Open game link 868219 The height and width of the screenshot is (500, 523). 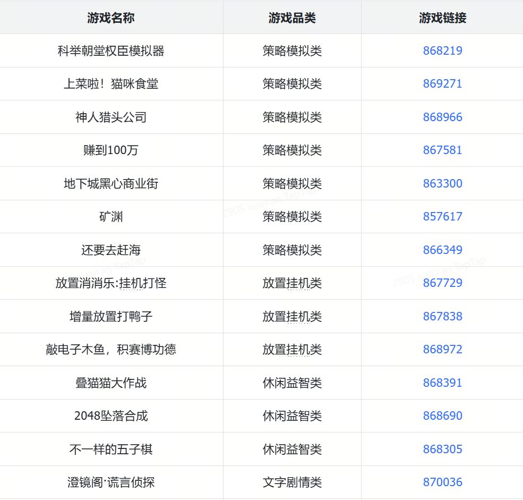pos(442,50)
